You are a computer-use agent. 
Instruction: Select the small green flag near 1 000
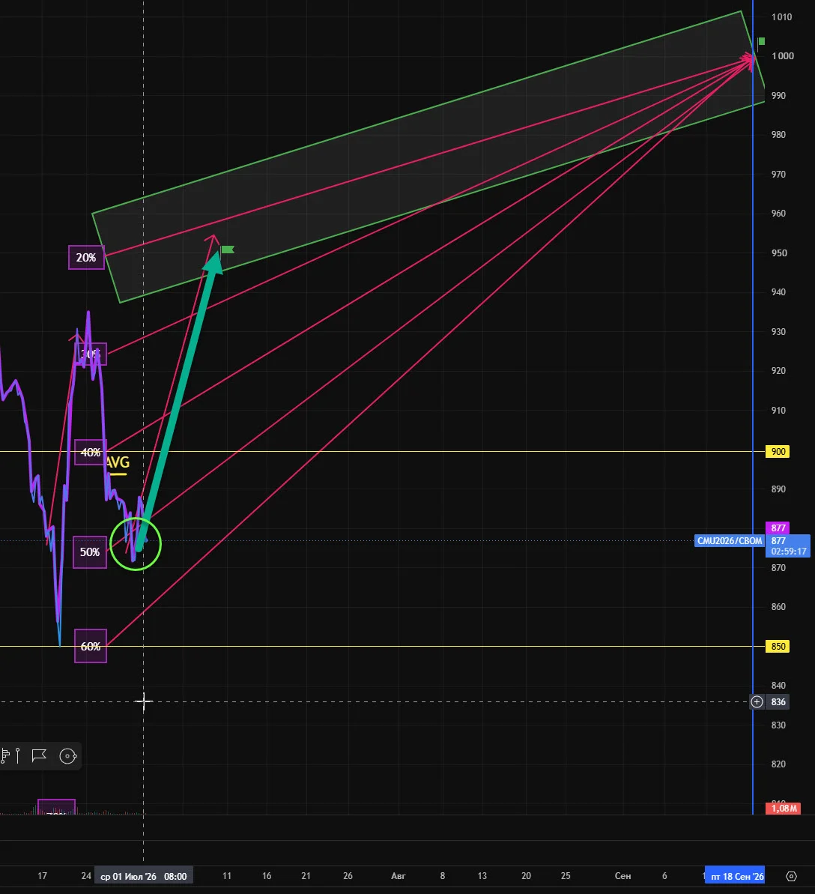(x=761, y=42)
